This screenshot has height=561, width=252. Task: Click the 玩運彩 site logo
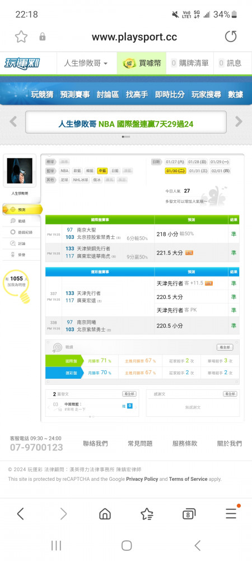click(22, 63)
